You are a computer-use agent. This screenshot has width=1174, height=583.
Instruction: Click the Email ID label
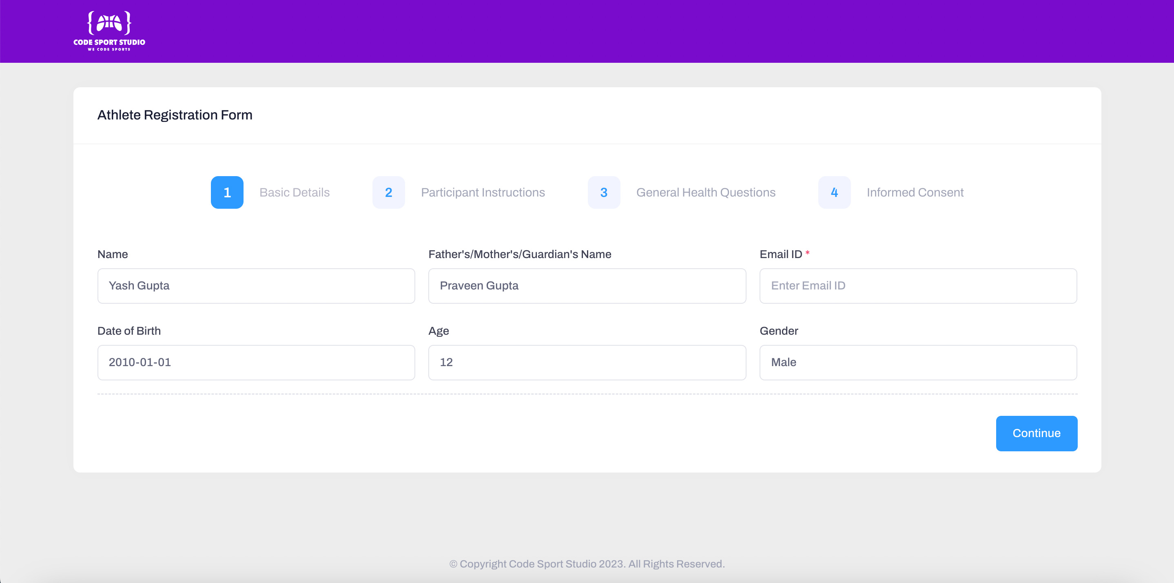[x=781, y=254]
